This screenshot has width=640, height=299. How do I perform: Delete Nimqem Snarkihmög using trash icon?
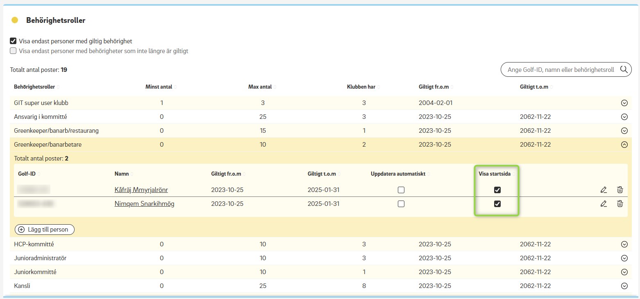coord(620,204)
